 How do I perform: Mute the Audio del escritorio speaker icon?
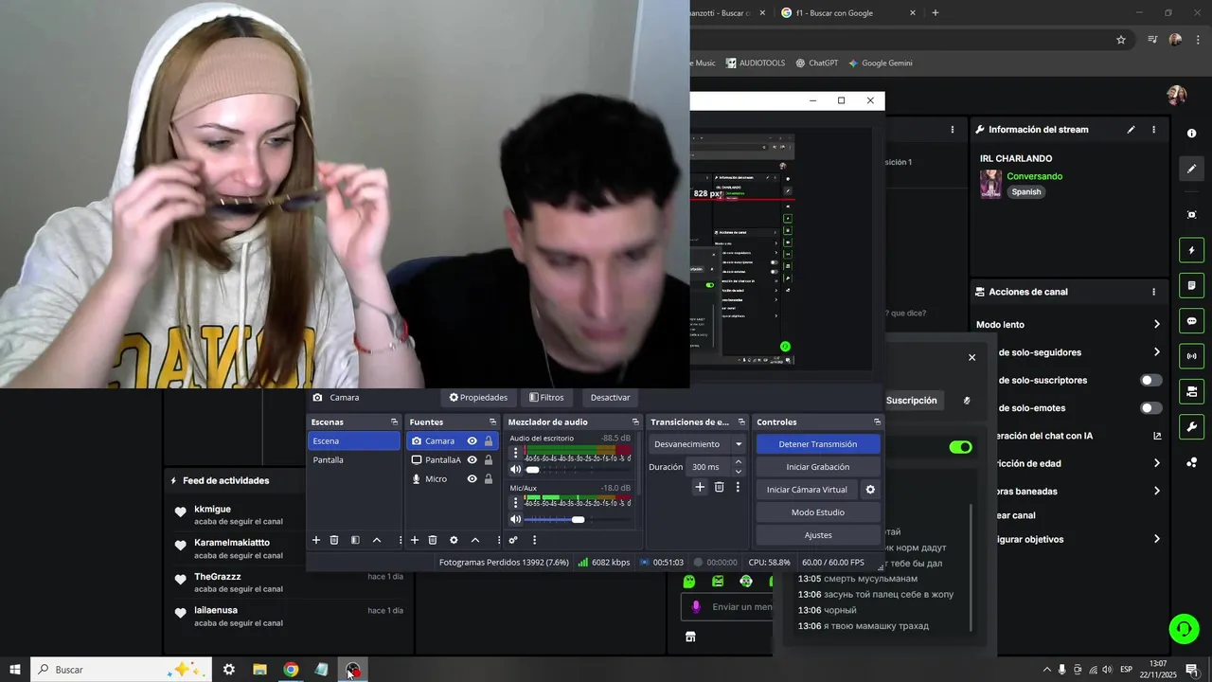tap(516, 470)
